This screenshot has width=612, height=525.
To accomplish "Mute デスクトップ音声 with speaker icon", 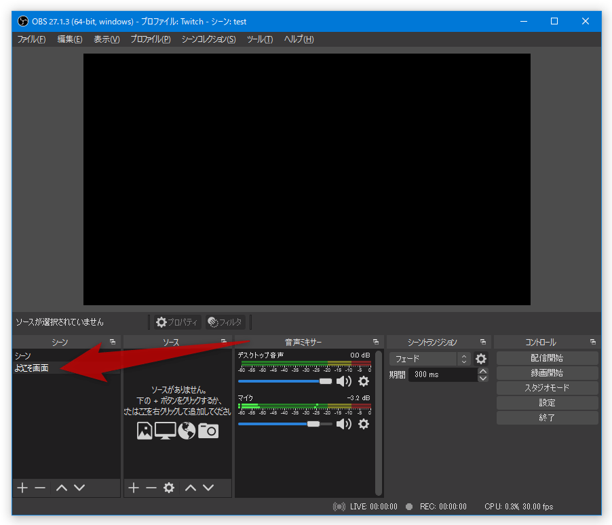I will tap(344, 381).
